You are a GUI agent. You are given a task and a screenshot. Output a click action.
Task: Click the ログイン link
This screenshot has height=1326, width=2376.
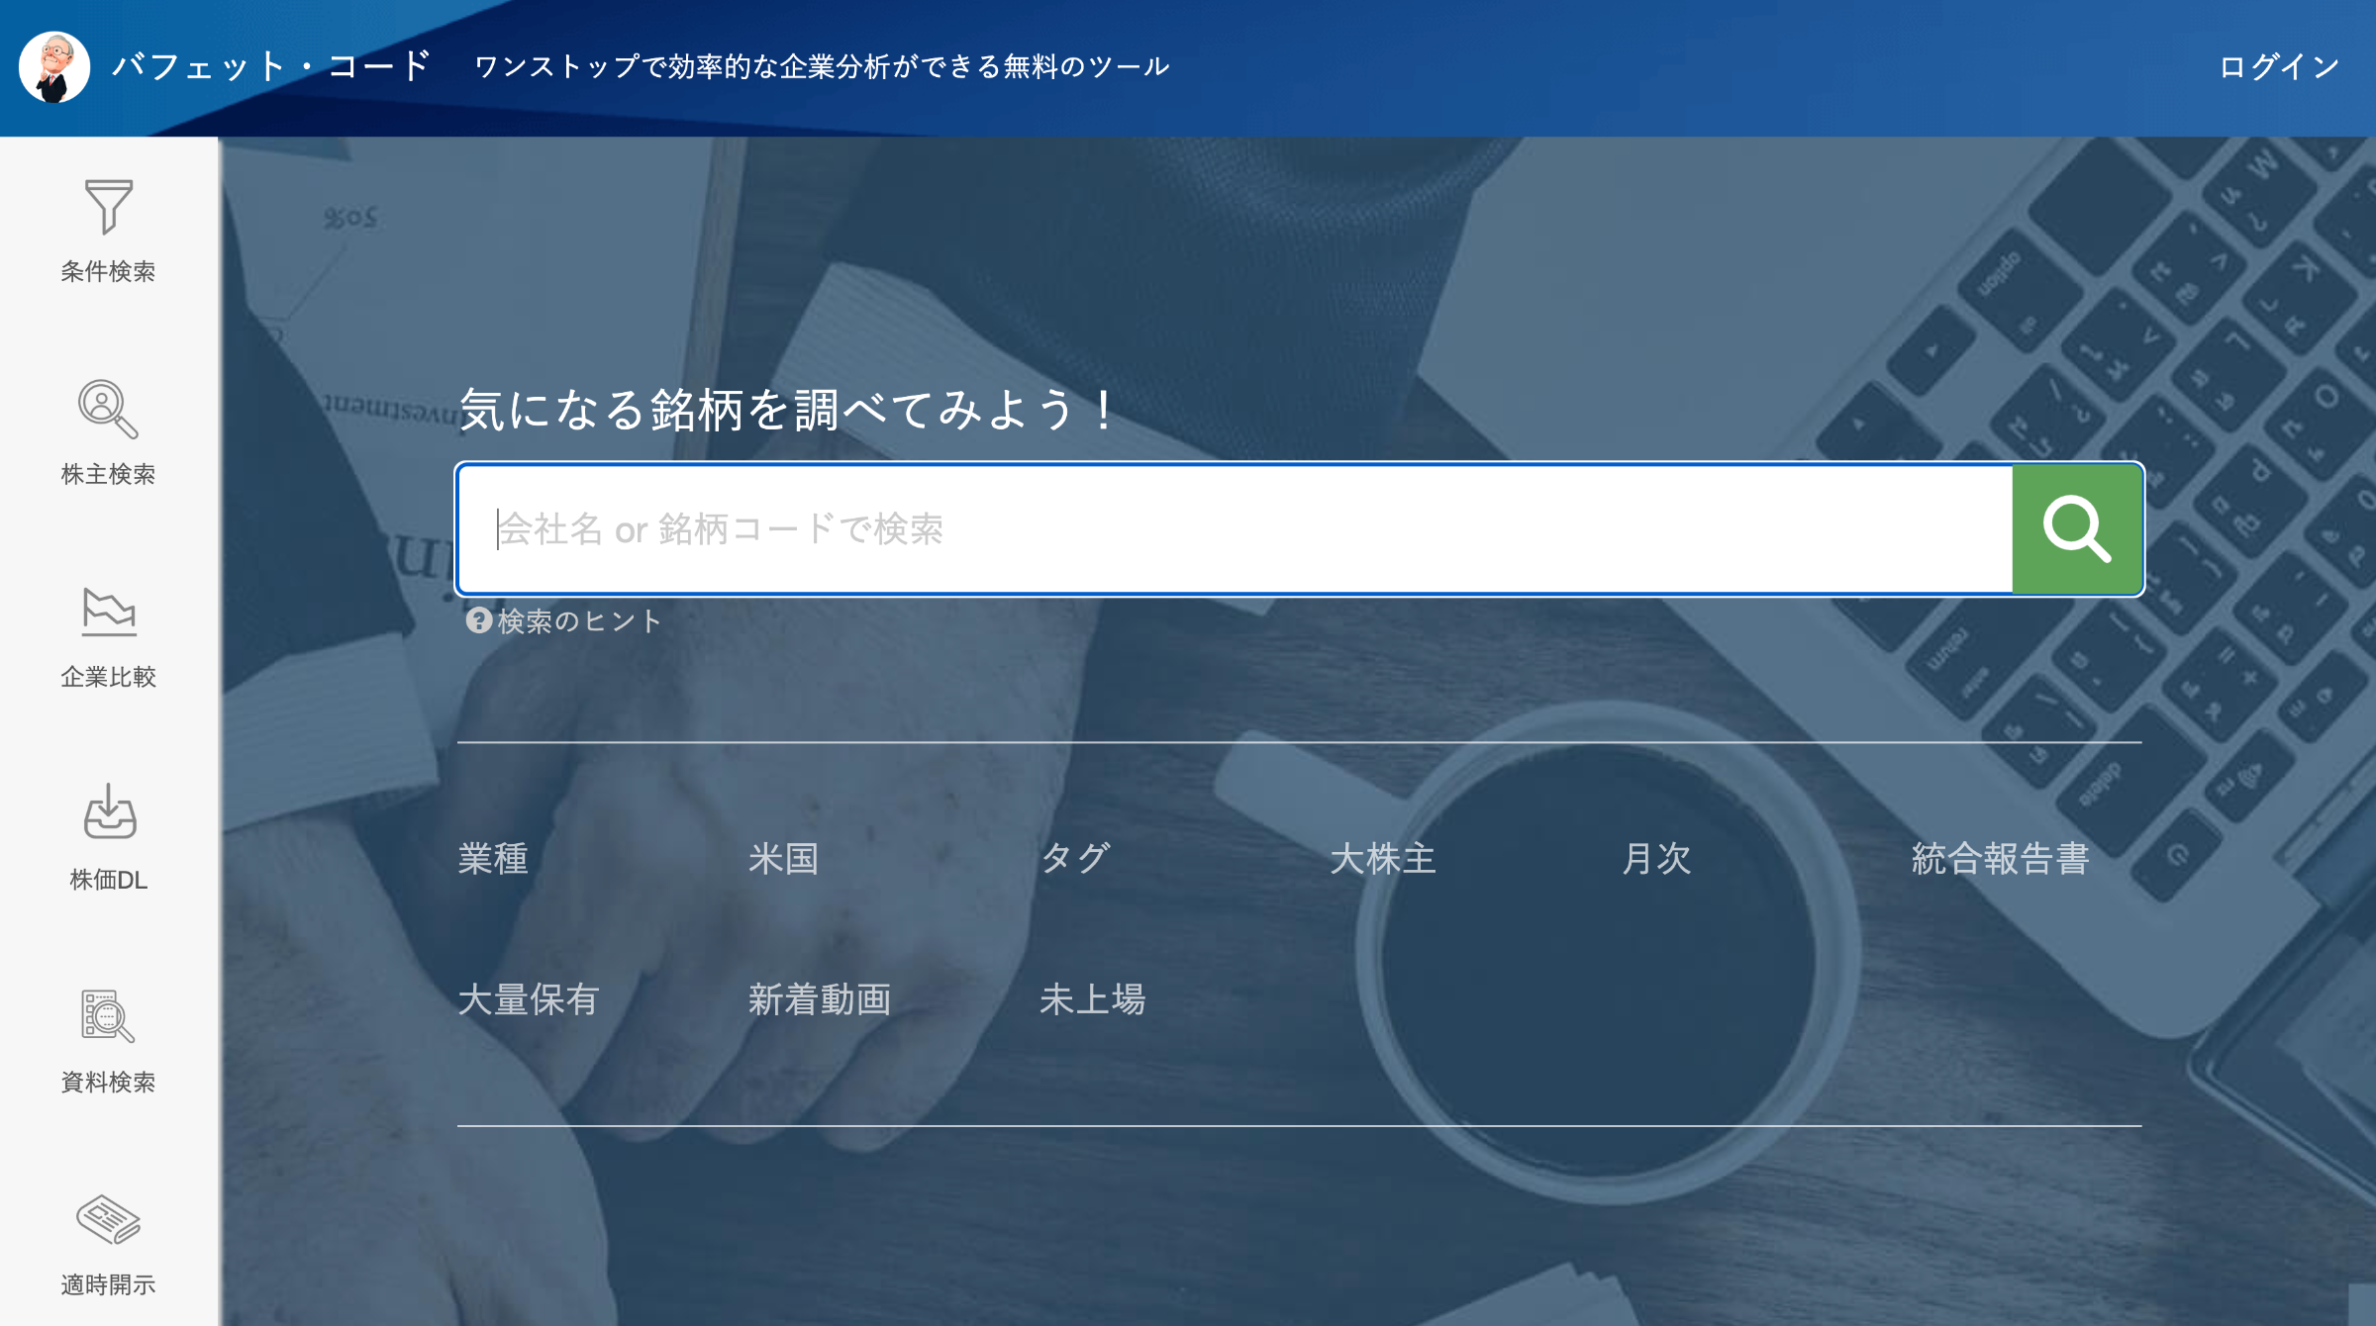point(2279,66)
